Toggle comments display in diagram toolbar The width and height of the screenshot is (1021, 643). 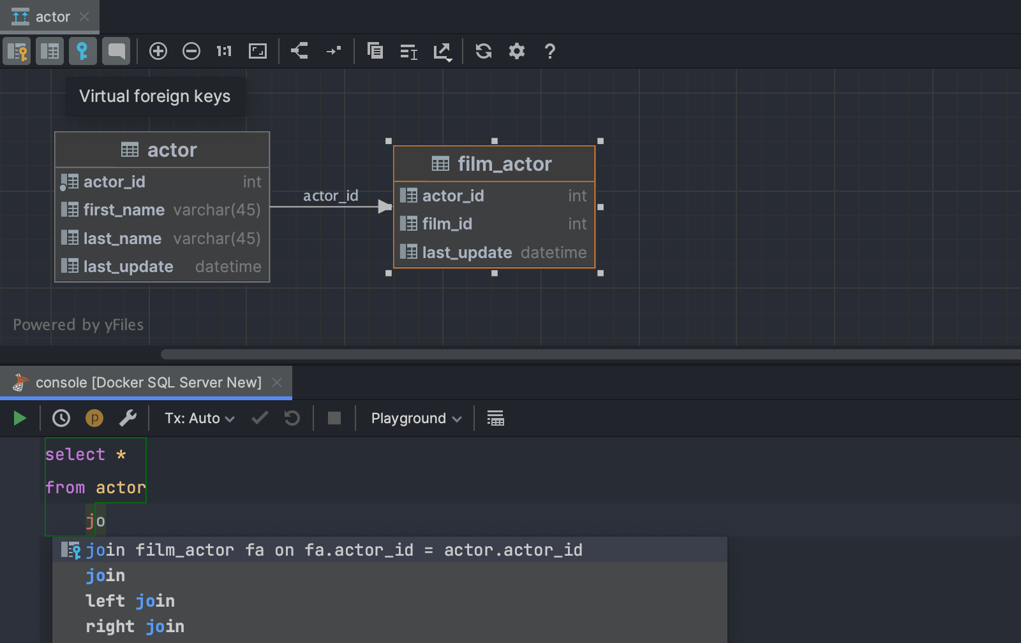click(x=116, y=51)
